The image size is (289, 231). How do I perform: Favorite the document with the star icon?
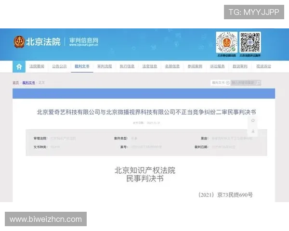click(x=253, y=120)
